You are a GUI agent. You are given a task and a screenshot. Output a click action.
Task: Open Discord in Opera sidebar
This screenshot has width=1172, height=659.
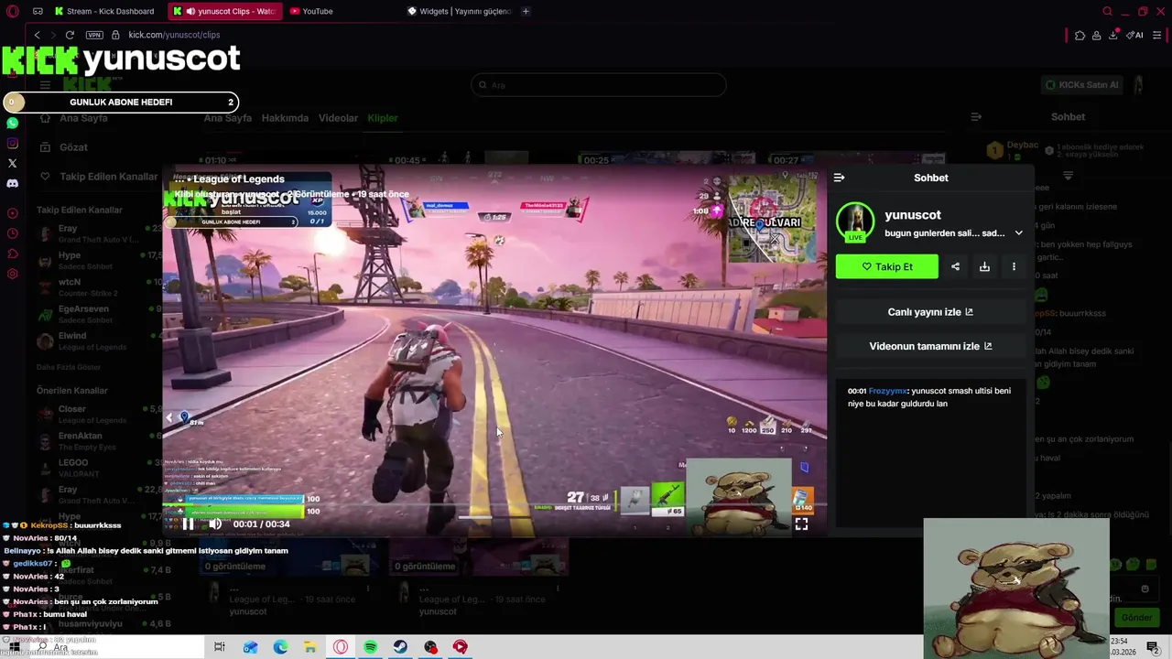click(12, 183)
